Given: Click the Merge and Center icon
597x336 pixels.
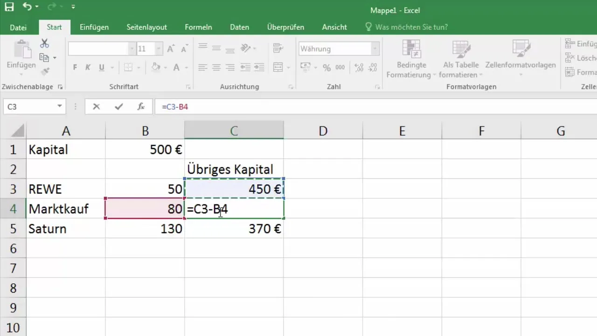Looking at the screenshot, I should pyautogui.click(x=278, y=68).
